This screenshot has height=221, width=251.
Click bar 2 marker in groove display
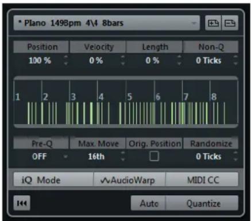click(x=45, y=97)
